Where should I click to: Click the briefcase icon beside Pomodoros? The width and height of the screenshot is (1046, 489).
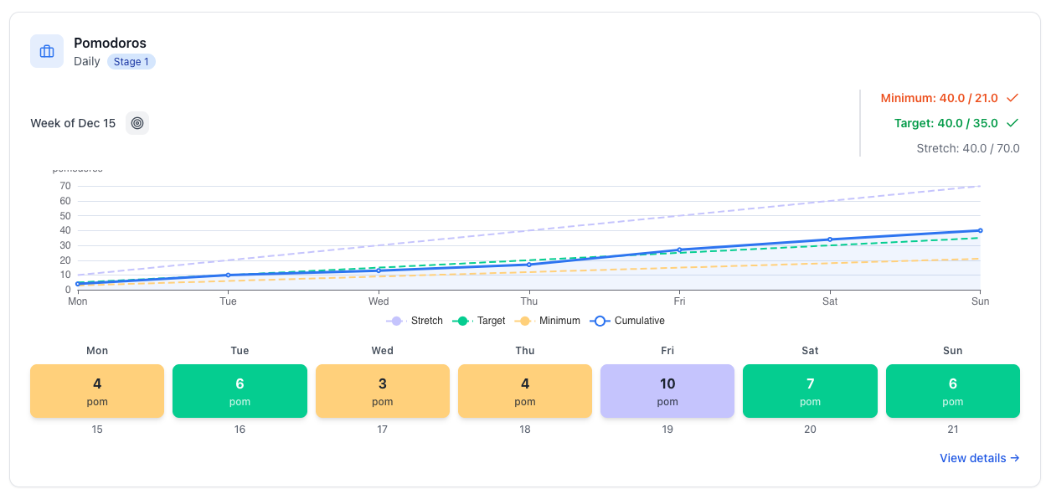(x=47, y=51)
